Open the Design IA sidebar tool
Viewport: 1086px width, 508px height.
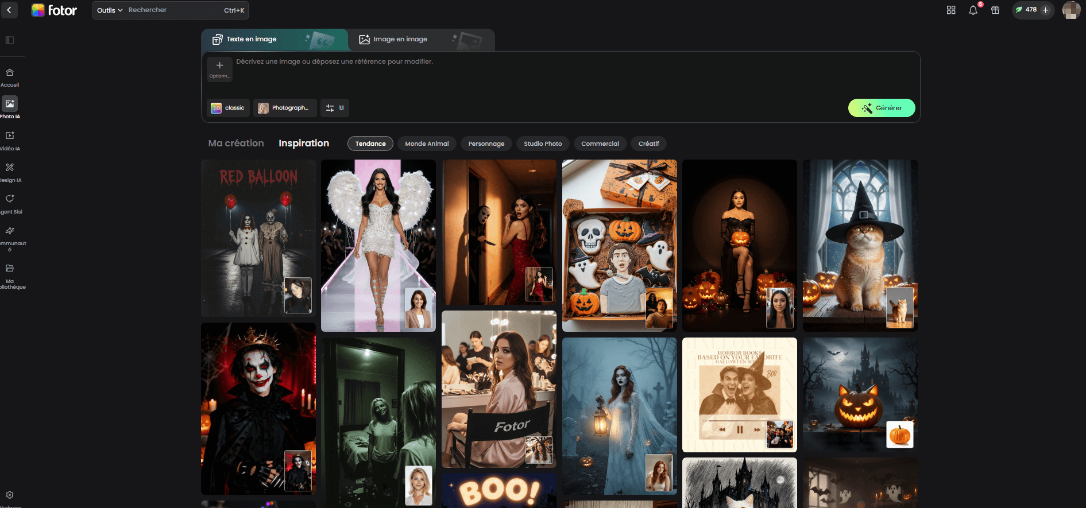10,168
